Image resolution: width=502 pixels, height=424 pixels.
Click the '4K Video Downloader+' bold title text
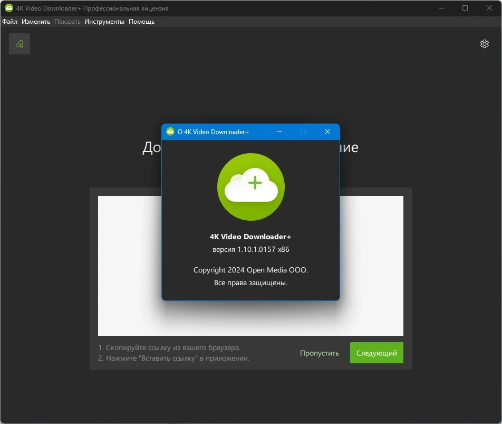click(x=250, y=237)
